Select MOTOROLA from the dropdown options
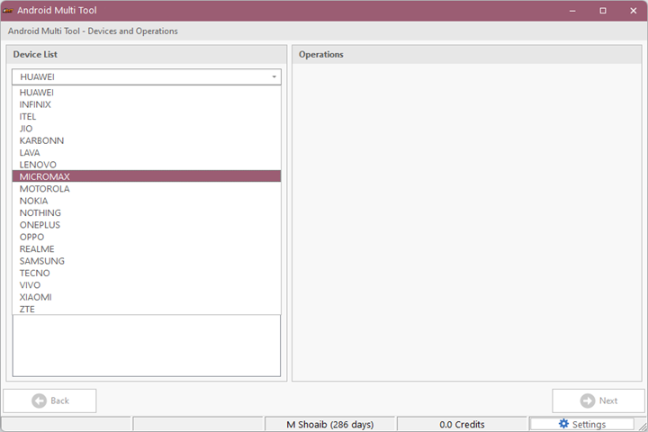648x432 pixels. [x=45, y=189]
